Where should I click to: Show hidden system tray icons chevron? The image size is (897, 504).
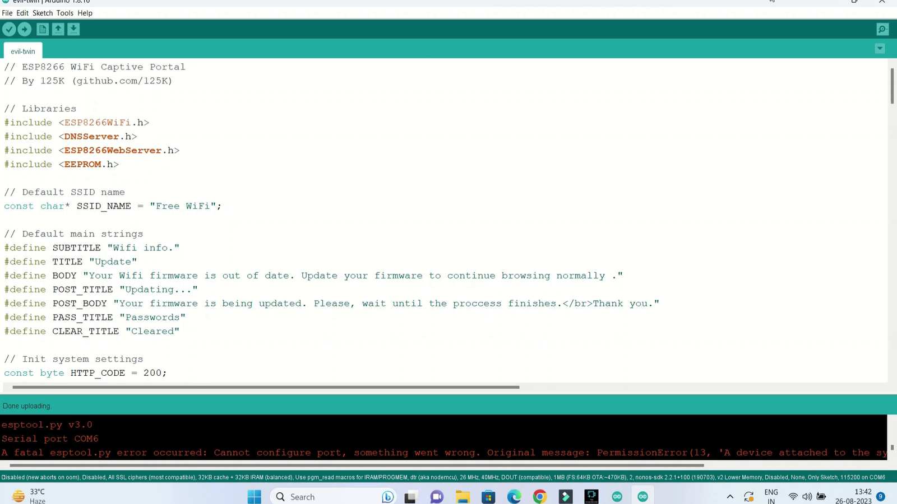730,497
